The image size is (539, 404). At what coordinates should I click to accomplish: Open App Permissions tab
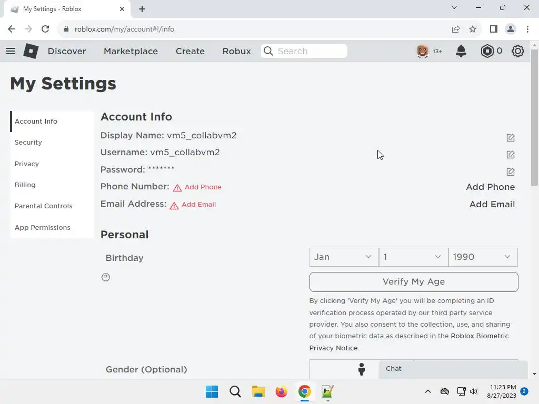[x=52, y=227]
